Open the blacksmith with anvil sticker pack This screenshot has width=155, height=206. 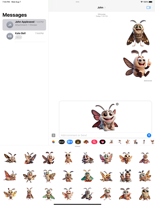(x=136, y=142)
